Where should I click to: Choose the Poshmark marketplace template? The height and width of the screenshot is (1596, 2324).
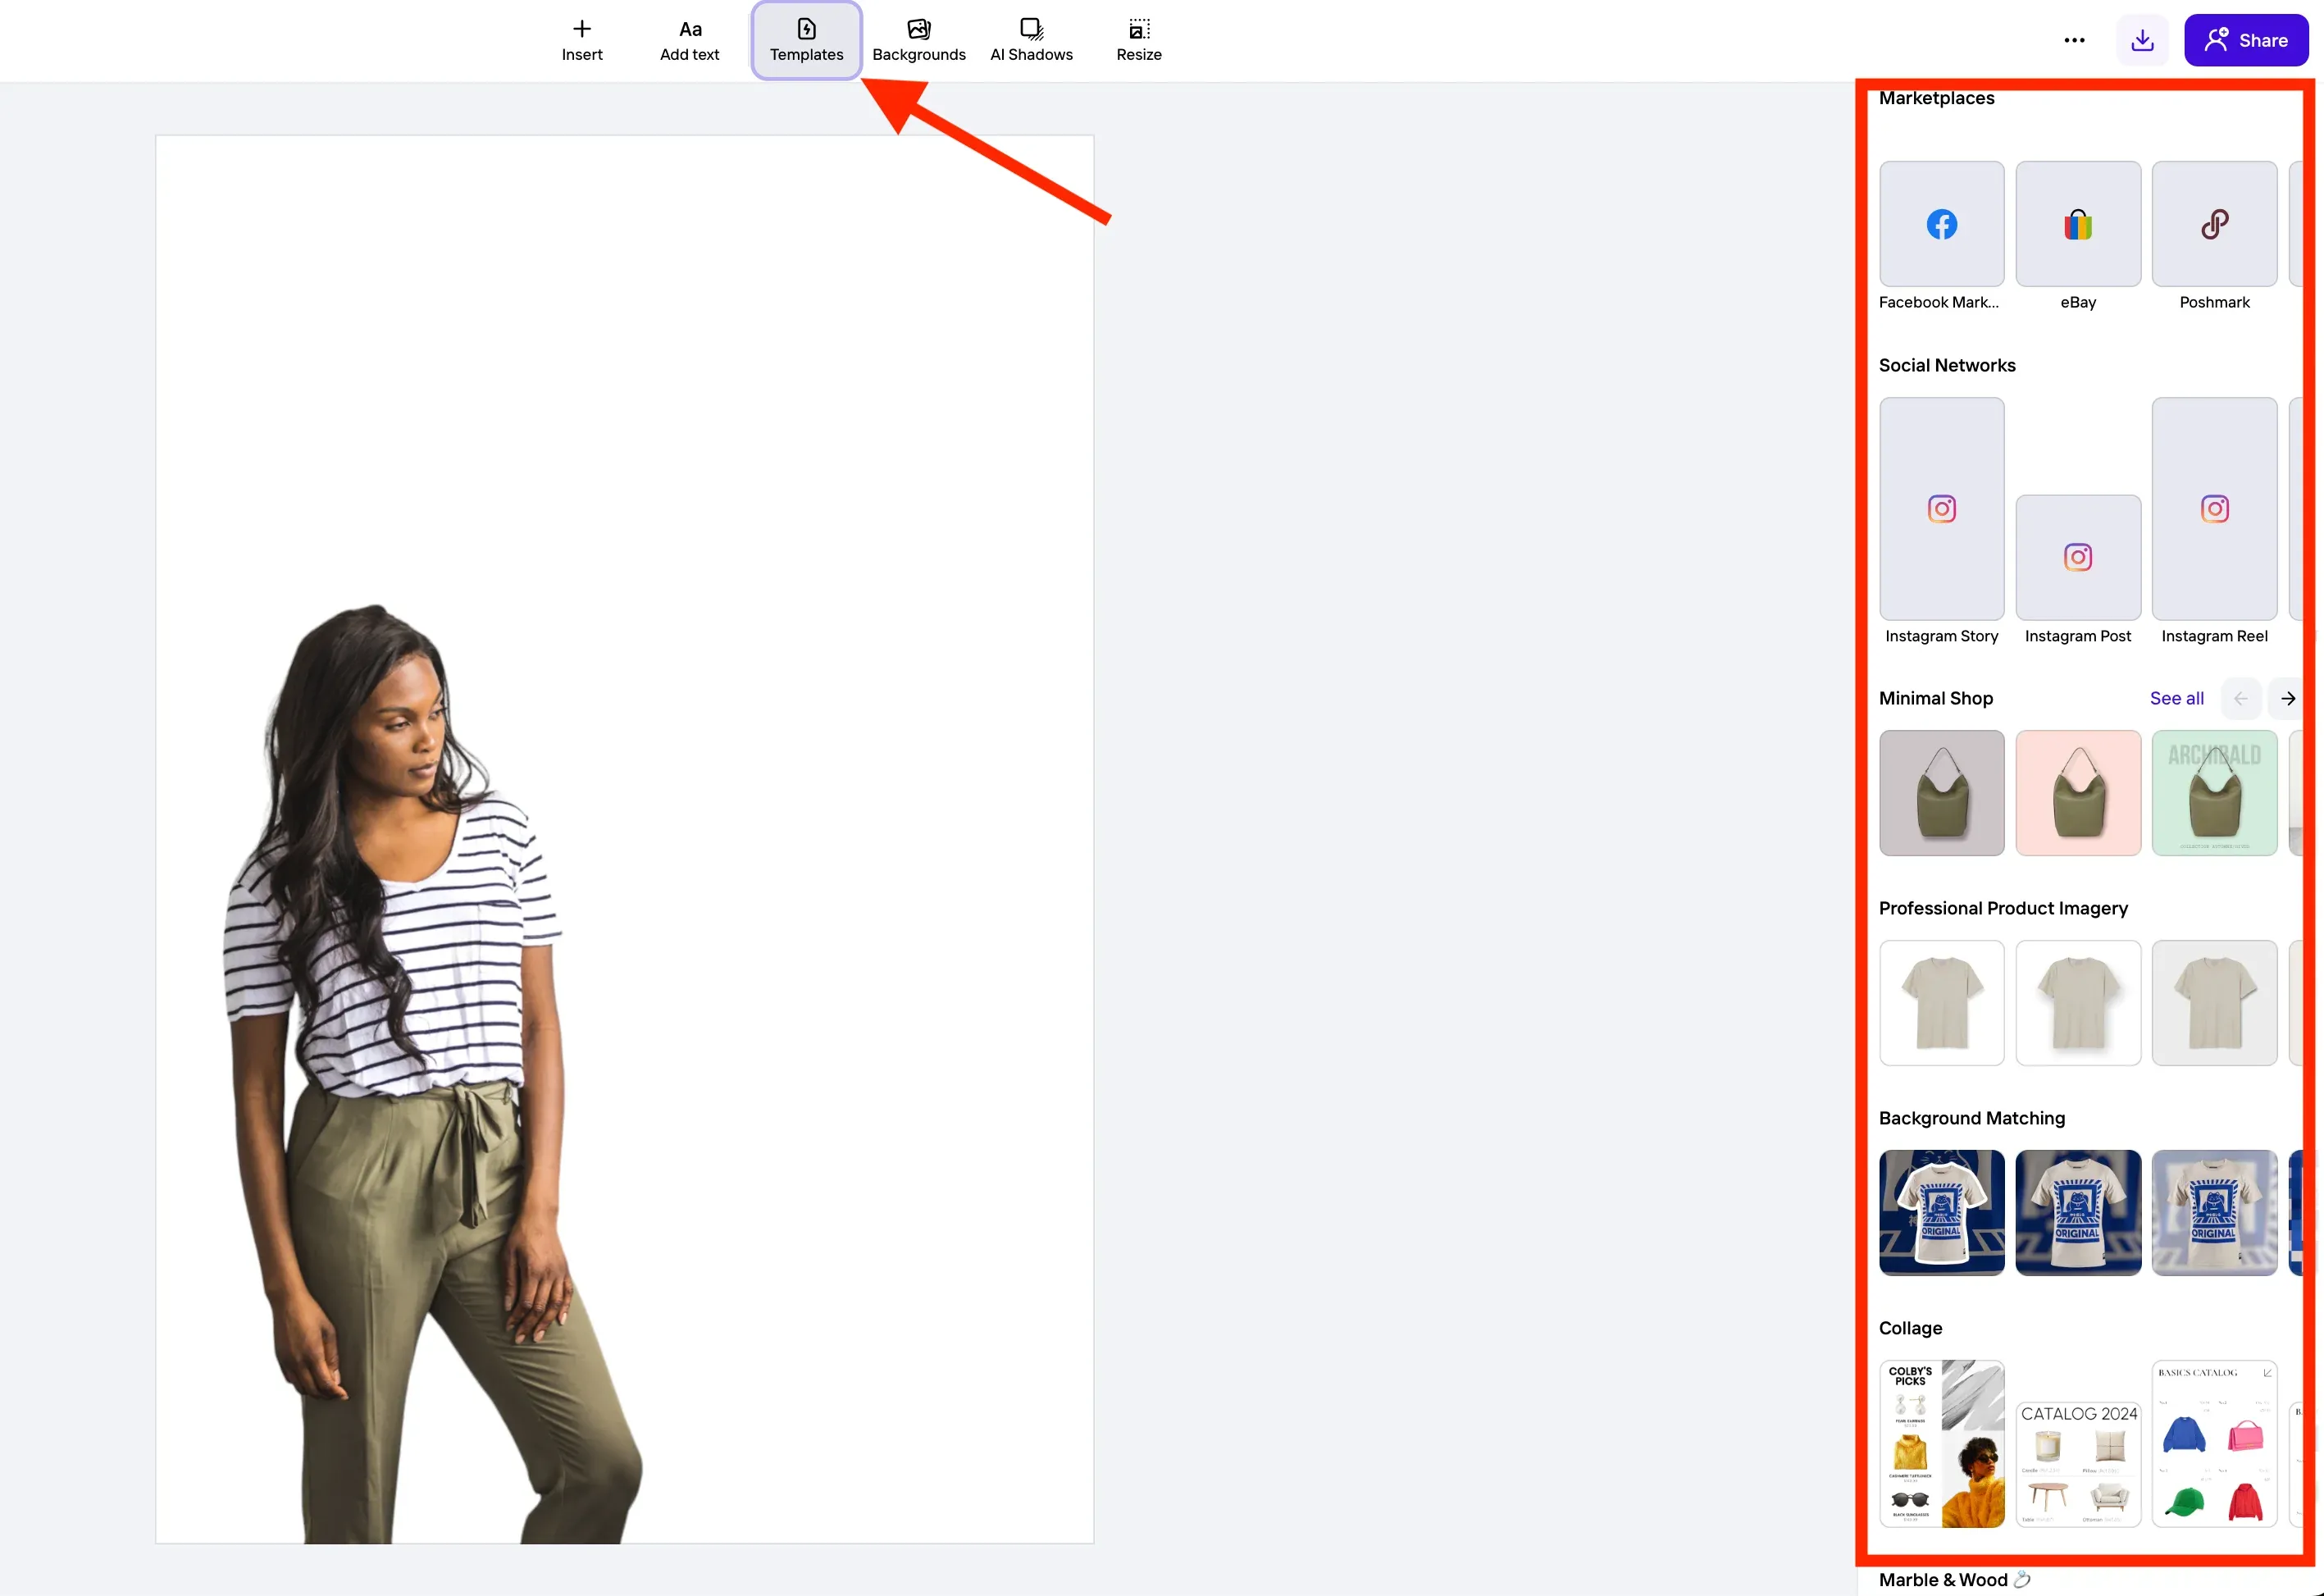click(x=2214, y=224)
